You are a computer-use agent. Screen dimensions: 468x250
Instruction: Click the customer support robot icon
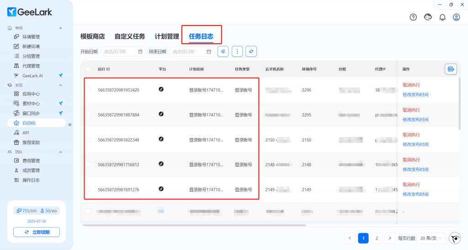coord(428,17)
